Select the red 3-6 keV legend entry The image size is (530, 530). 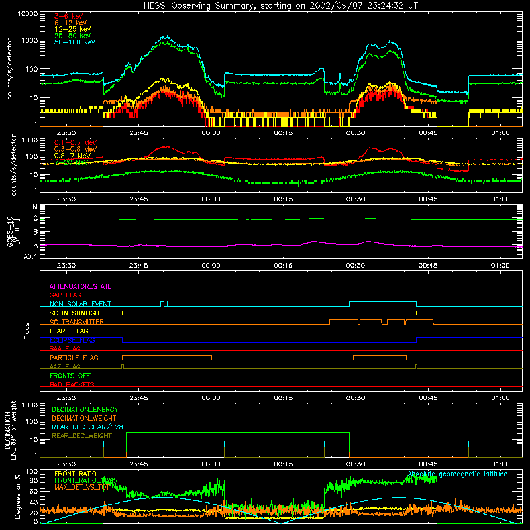click(x=68, y=16)
